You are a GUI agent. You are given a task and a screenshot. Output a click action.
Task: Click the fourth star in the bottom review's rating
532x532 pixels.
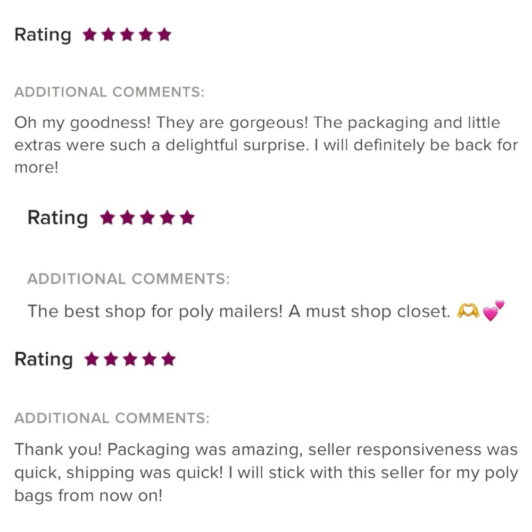(149, 360)
